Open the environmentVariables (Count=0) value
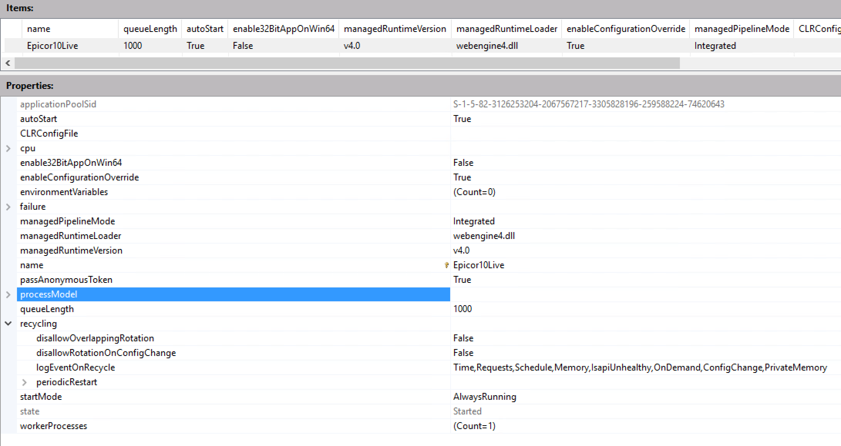Image resolution: width=841 pixels, height=446 pixels. pos(474,192)
